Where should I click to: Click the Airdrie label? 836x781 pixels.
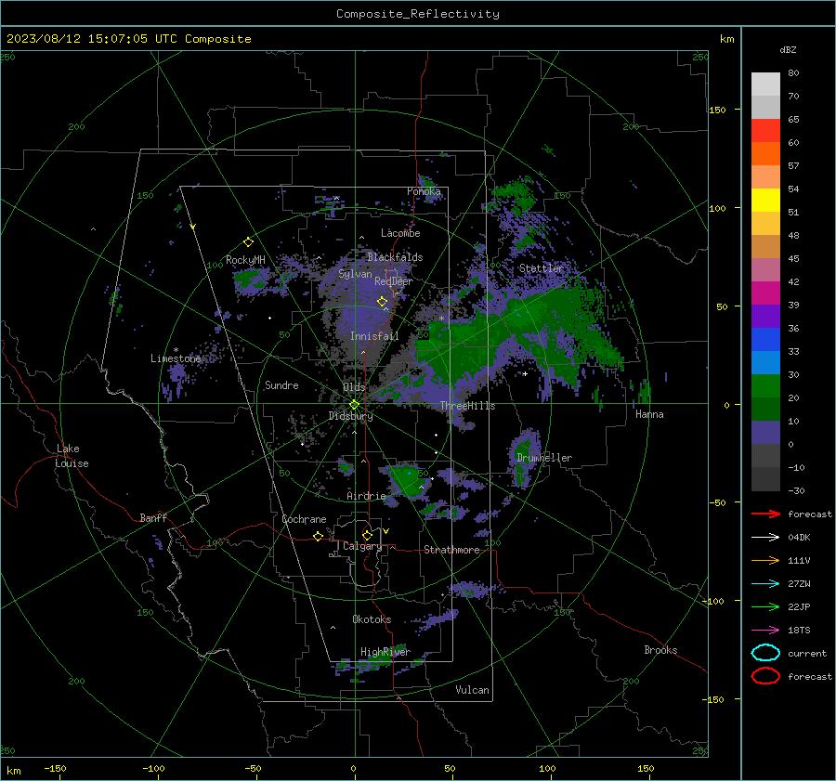[x=366, y=496]
